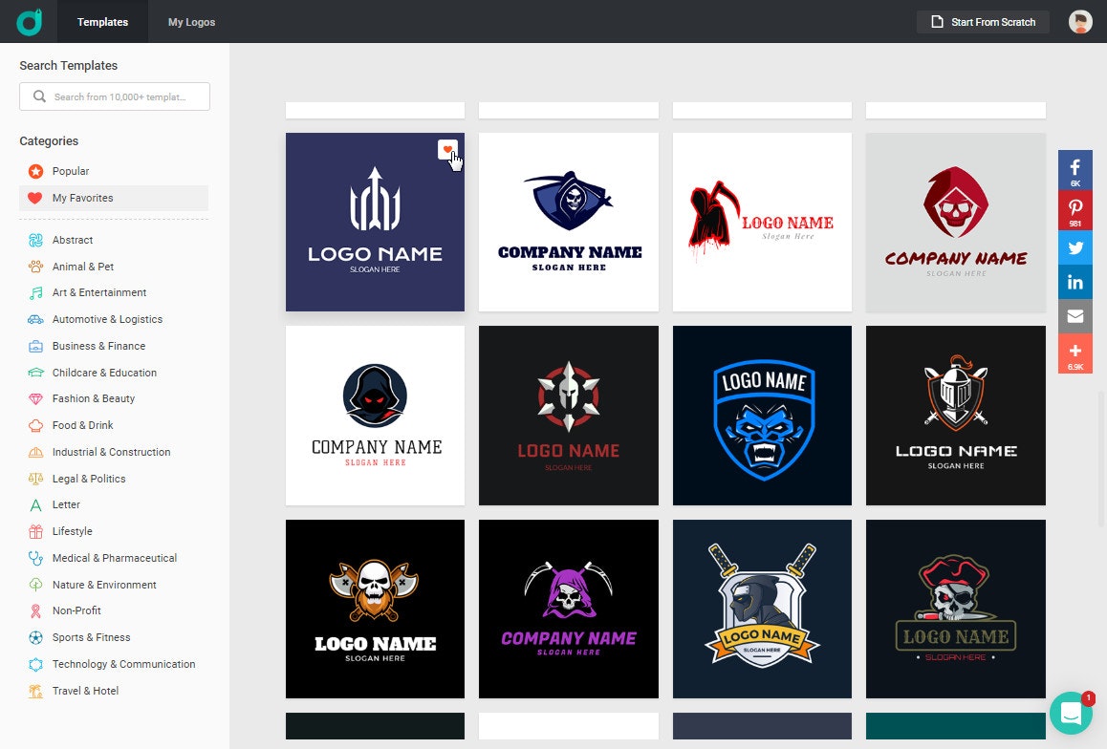Click the Business & Finance briefcase icon
This screenshot has width=1107, height=749.
(35, 346)
